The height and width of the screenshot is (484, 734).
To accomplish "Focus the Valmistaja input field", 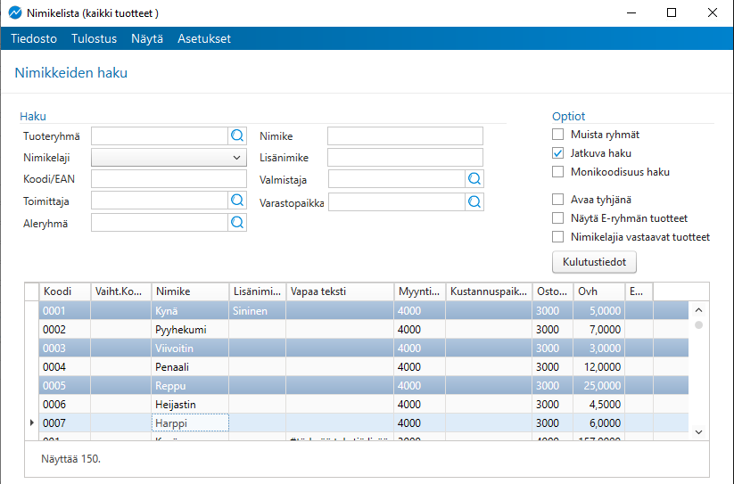I will pos(397,178).
